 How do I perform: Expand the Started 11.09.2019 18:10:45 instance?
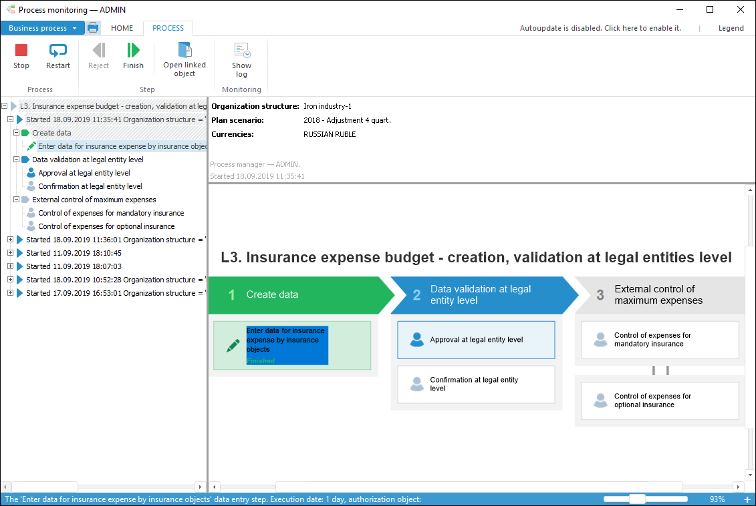click(x=10, y=253)
